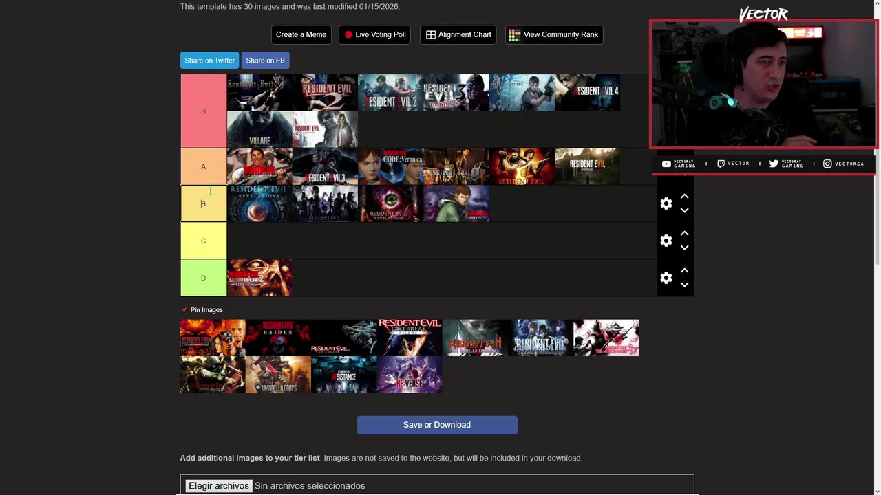Viewport: 881px width, 495px height.
Task: Select Resident Evil Revelations 2 red eye thumbnail
Action: [x=390, y=203]
